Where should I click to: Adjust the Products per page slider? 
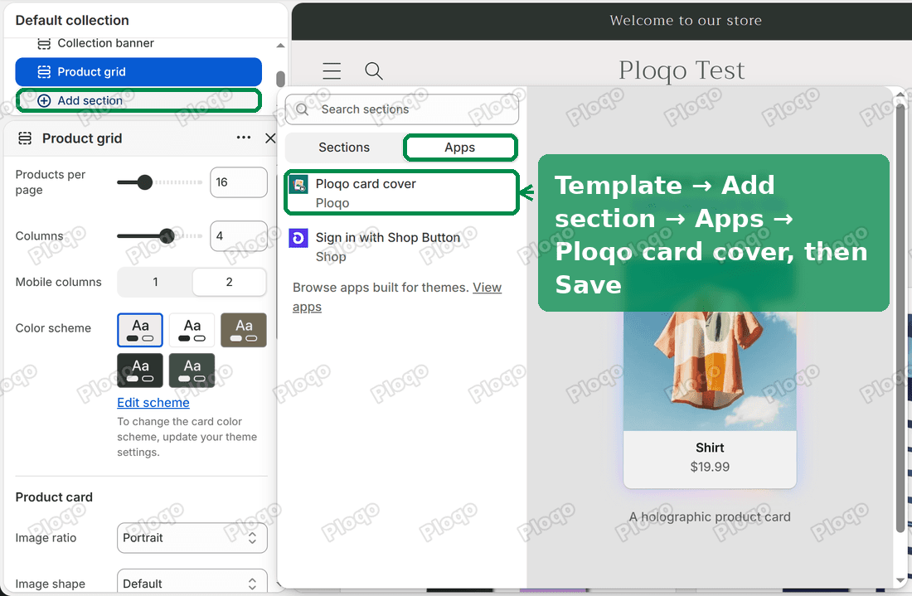point(145,182)
